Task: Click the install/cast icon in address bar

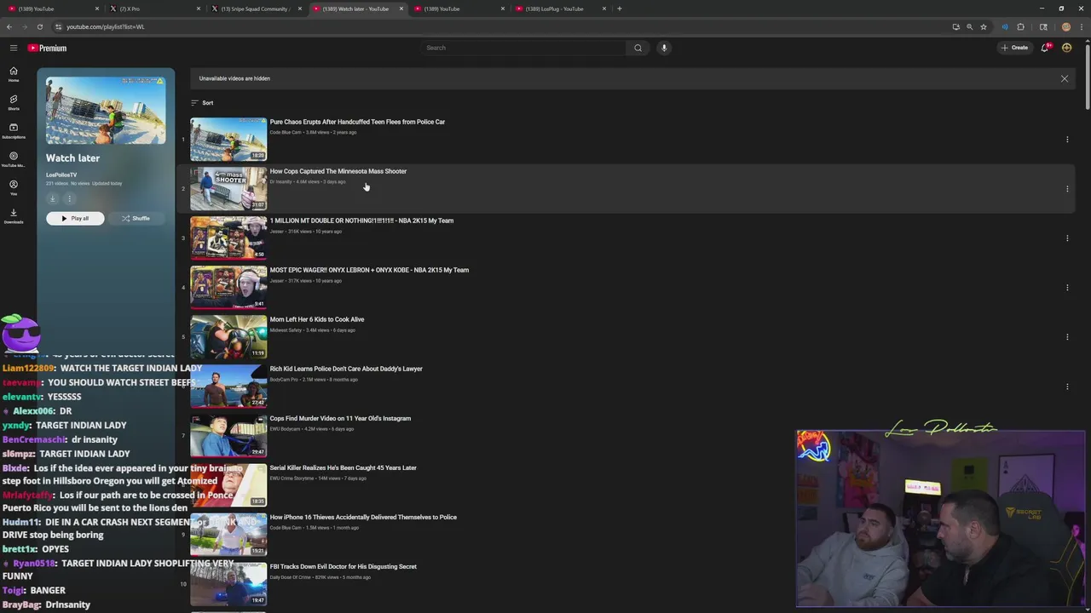Action: (x=955, y=26)
